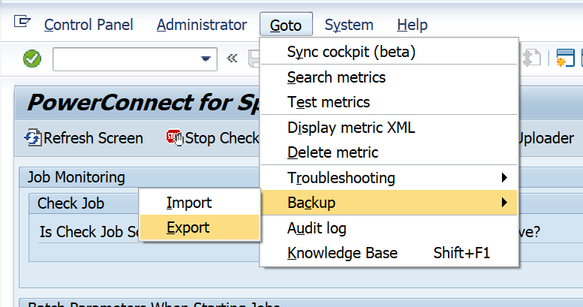This screenshot has height=307, width=583.
Task: Open Audit log from Goto menu
Action: [x=317, y=228]
